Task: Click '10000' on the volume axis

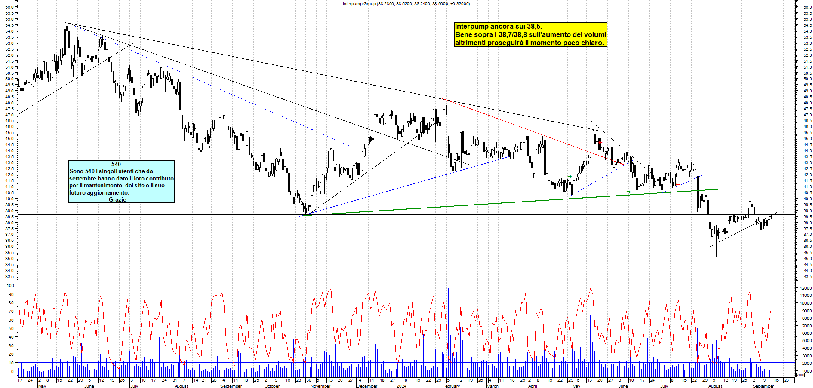Action: 806,303
